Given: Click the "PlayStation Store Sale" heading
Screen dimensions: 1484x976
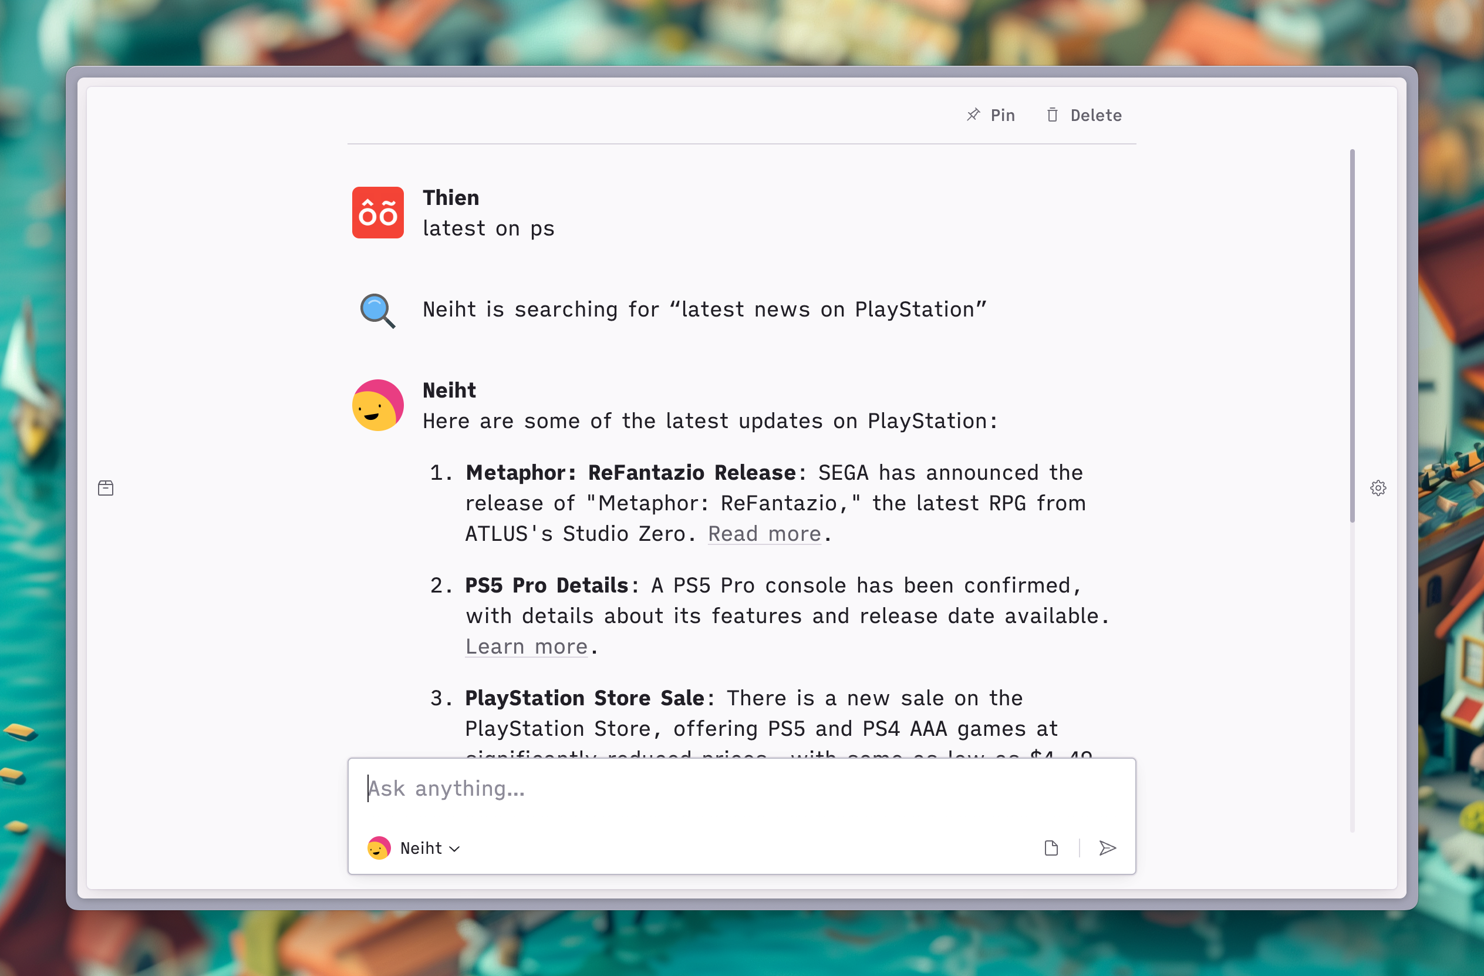Looking at the screenshot, I should (x=584, y=698).
